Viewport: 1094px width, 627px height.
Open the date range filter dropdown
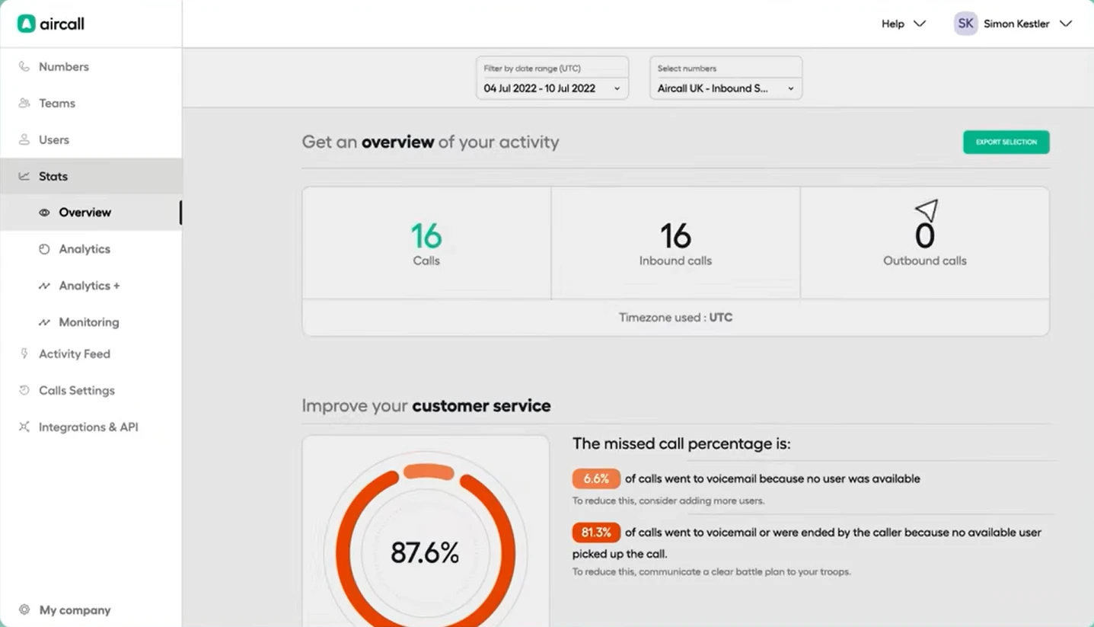(551, 88)
